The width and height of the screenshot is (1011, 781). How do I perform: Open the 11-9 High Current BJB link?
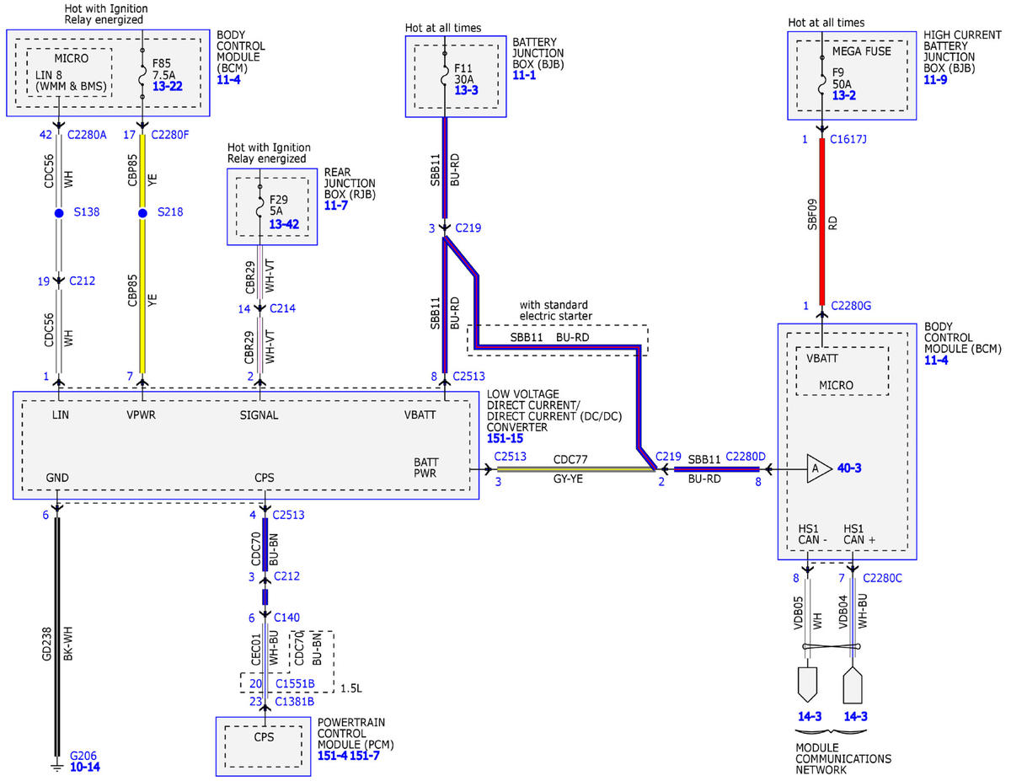pos(936,82)
